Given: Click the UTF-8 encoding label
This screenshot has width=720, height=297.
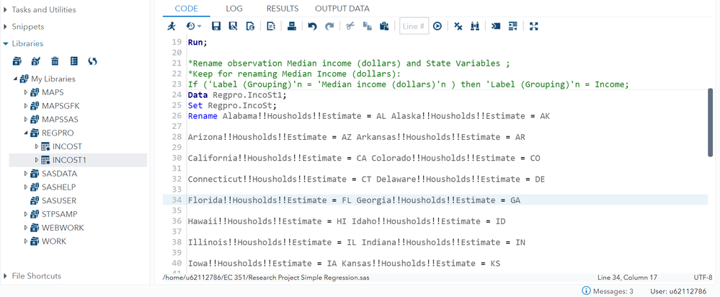Looking at the screenshot, I should pyautogui.click(x=703, y=278).
